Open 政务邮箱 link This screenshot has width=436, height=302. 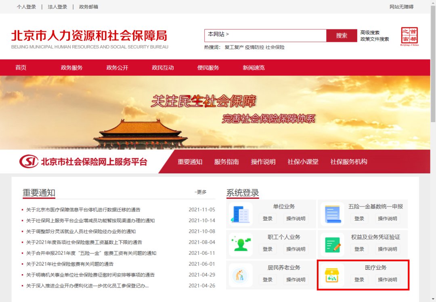tap(88, 7)
